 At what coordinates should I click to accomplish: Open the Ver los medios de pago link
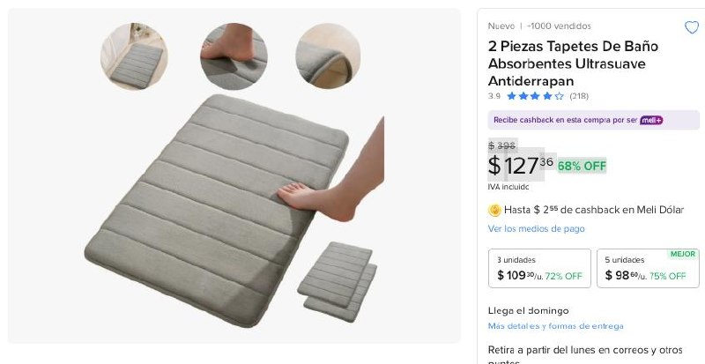point(536,229)
